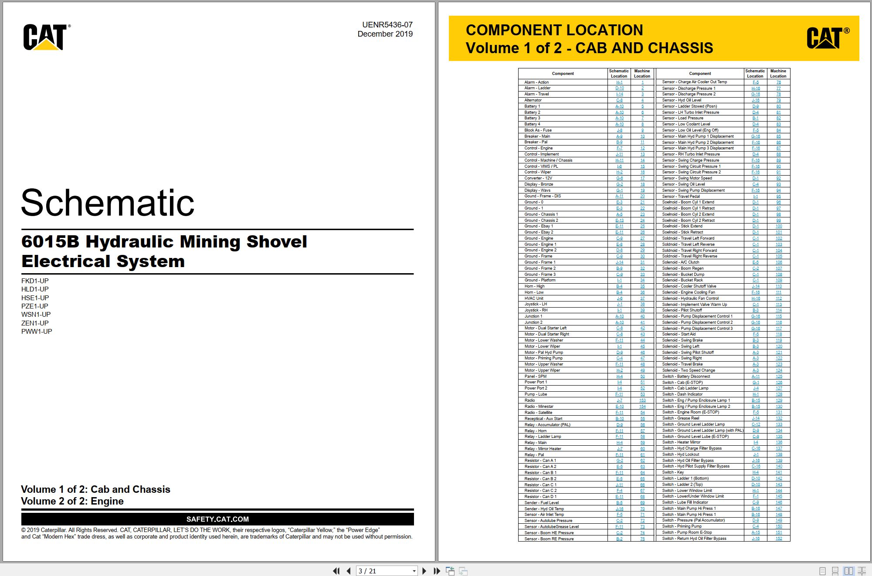This screenshot has width=872, height=576.
Task: Click the PWW1-UP serial prefix
Action: click(x=37, y=332)
